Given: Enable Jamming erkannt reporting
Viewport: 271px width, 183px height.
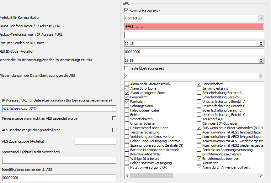Looking at the screenshot, I should [199, 88].
